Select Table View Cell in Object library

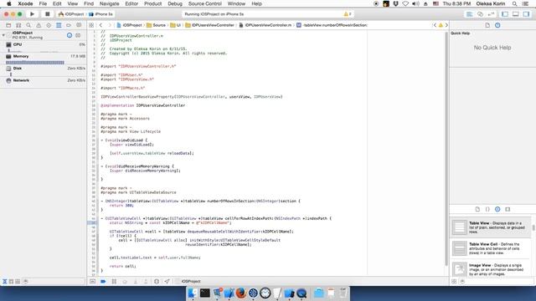491,248
